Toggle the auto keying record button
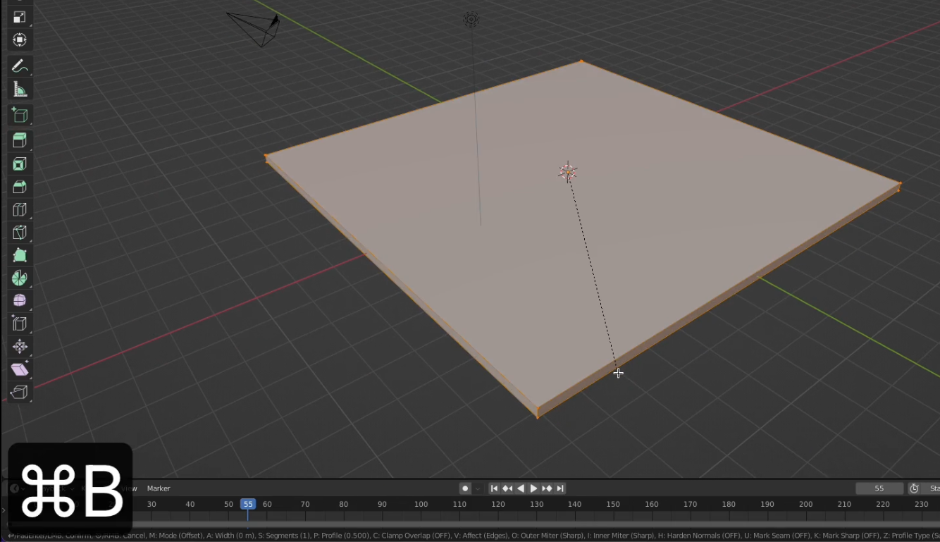Screen dimensions: 940x542 pos(465,488)
